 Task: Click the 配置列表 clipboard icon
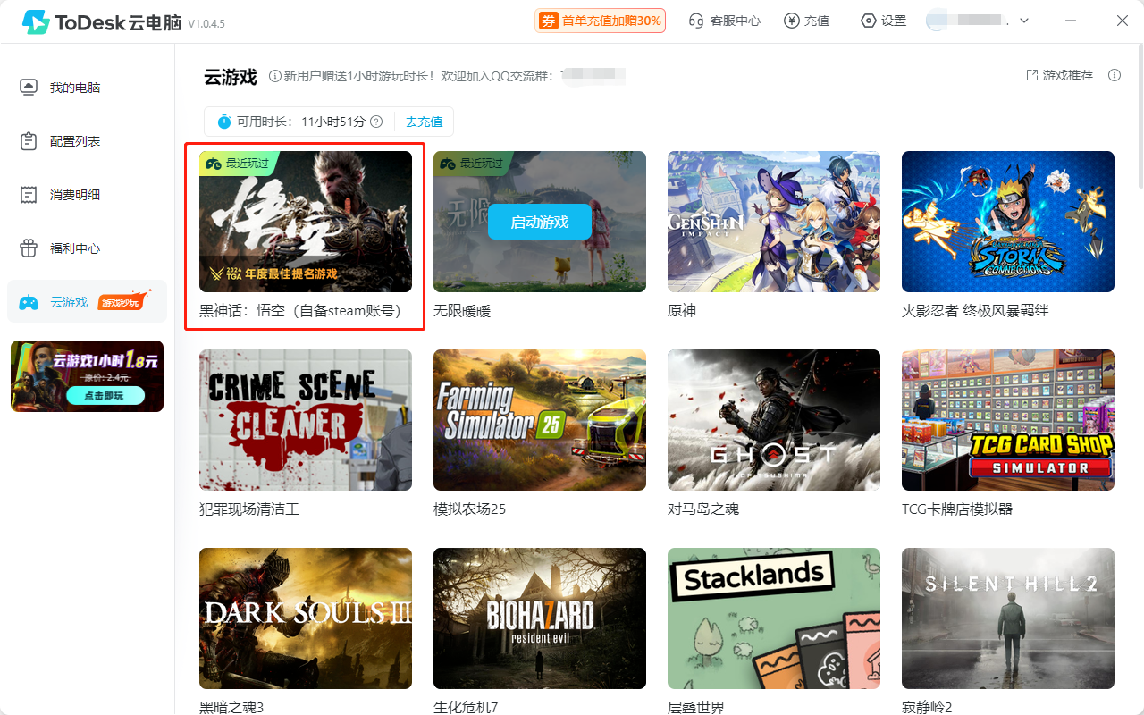(29, 141)
